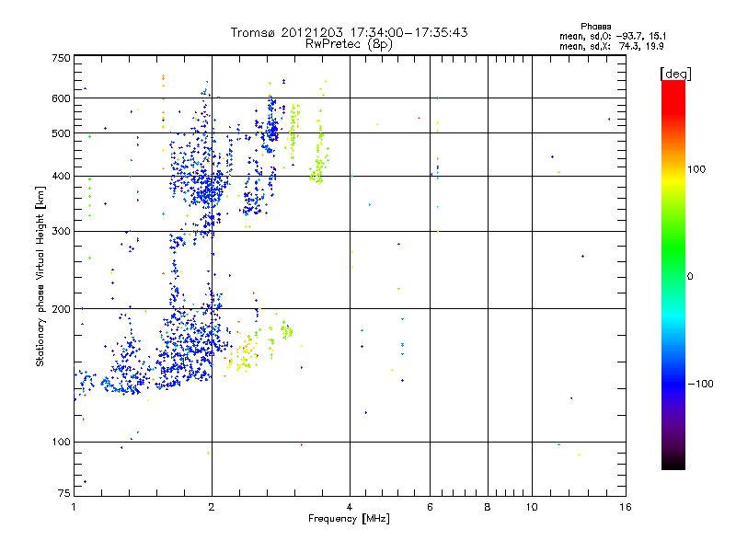This screenshot has width=736, height=552.
Task: Click the x-axis tick label "2"
Action: click(x=212, y=507)
